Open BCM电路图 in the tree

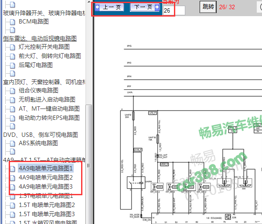[34, 21]
